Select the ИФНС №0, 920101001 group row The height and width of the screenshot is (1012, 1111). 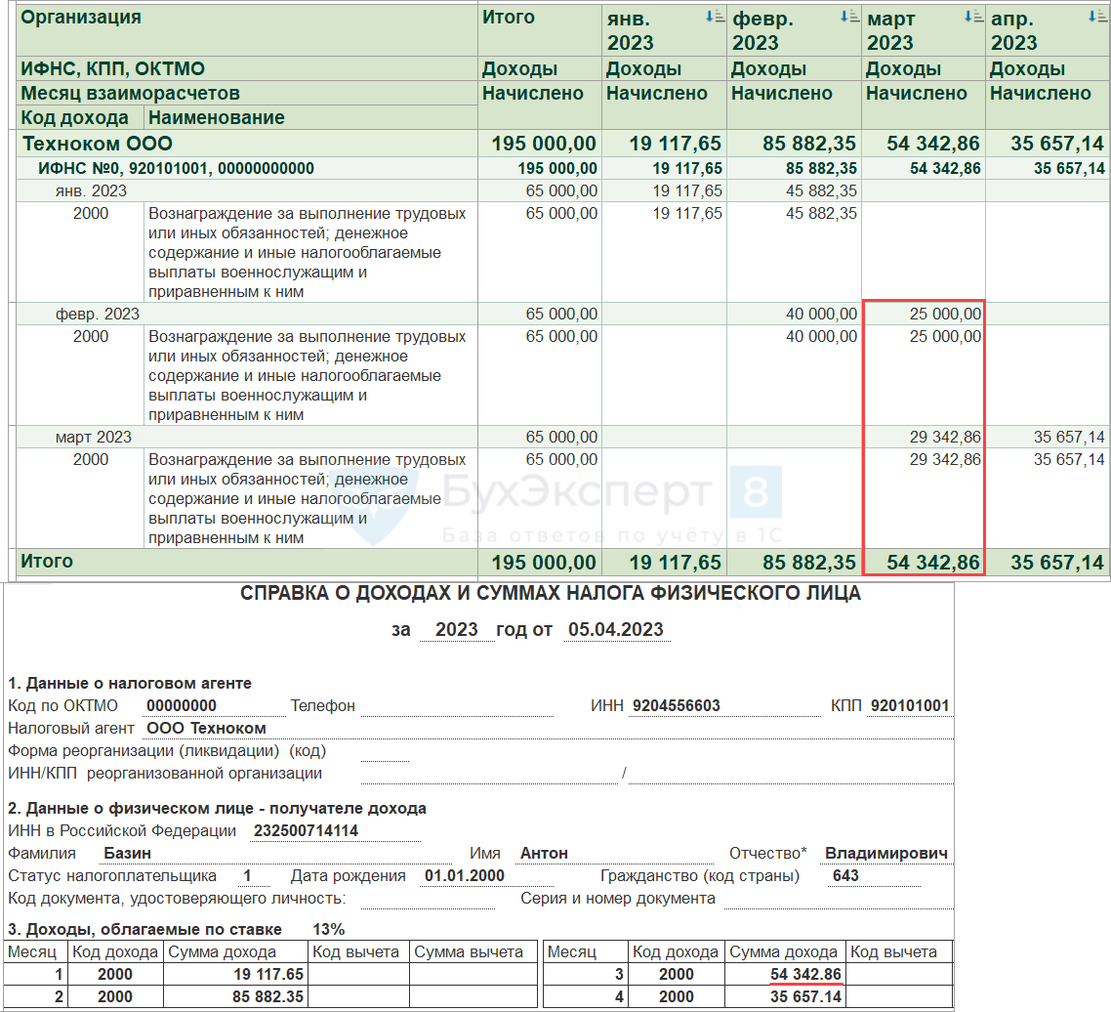[x=176, y=168]
